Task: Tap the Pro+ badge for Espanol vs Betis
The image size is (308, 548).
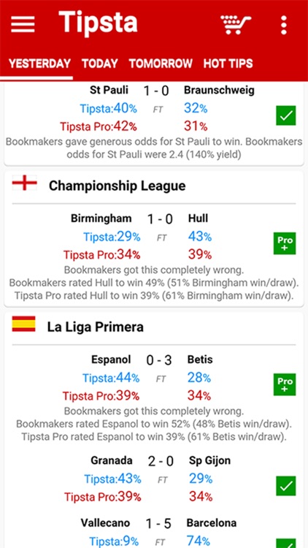Action: tap(285, 384)
